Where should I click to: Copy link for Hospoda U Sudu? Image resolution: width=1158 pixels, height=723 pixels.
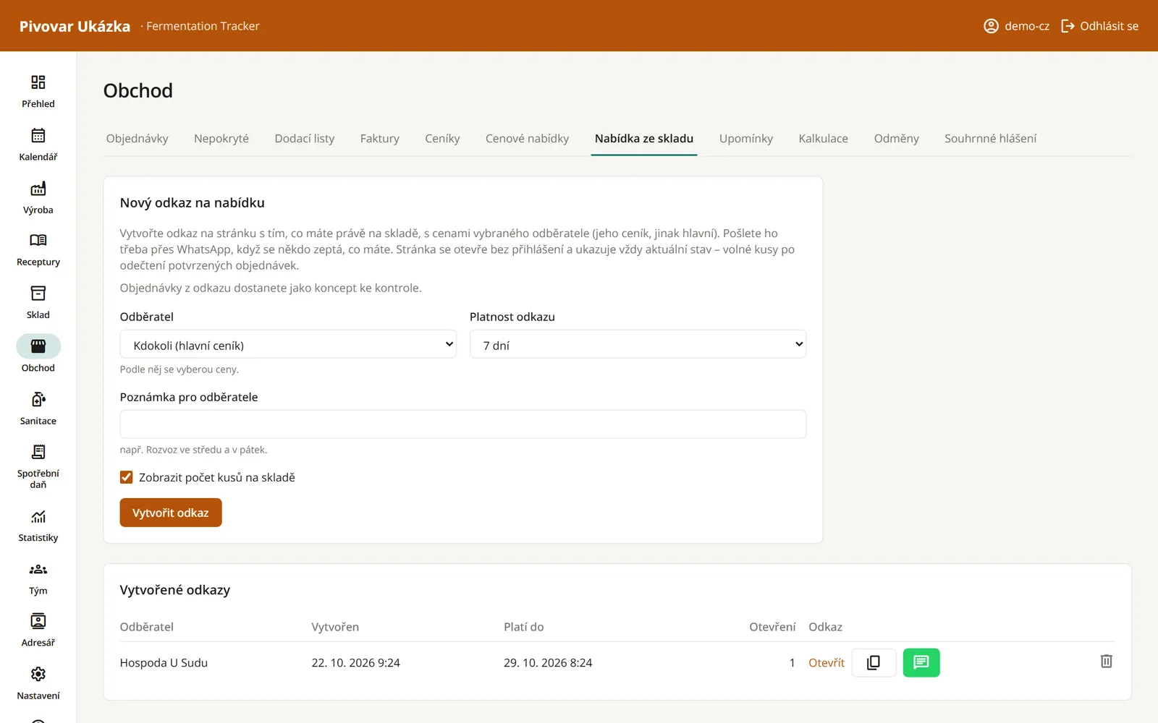click(x=874, y=662)
